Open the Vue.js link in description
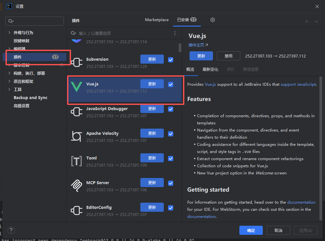The height and width of the screenshot is (241, 325). coord(210,84)
